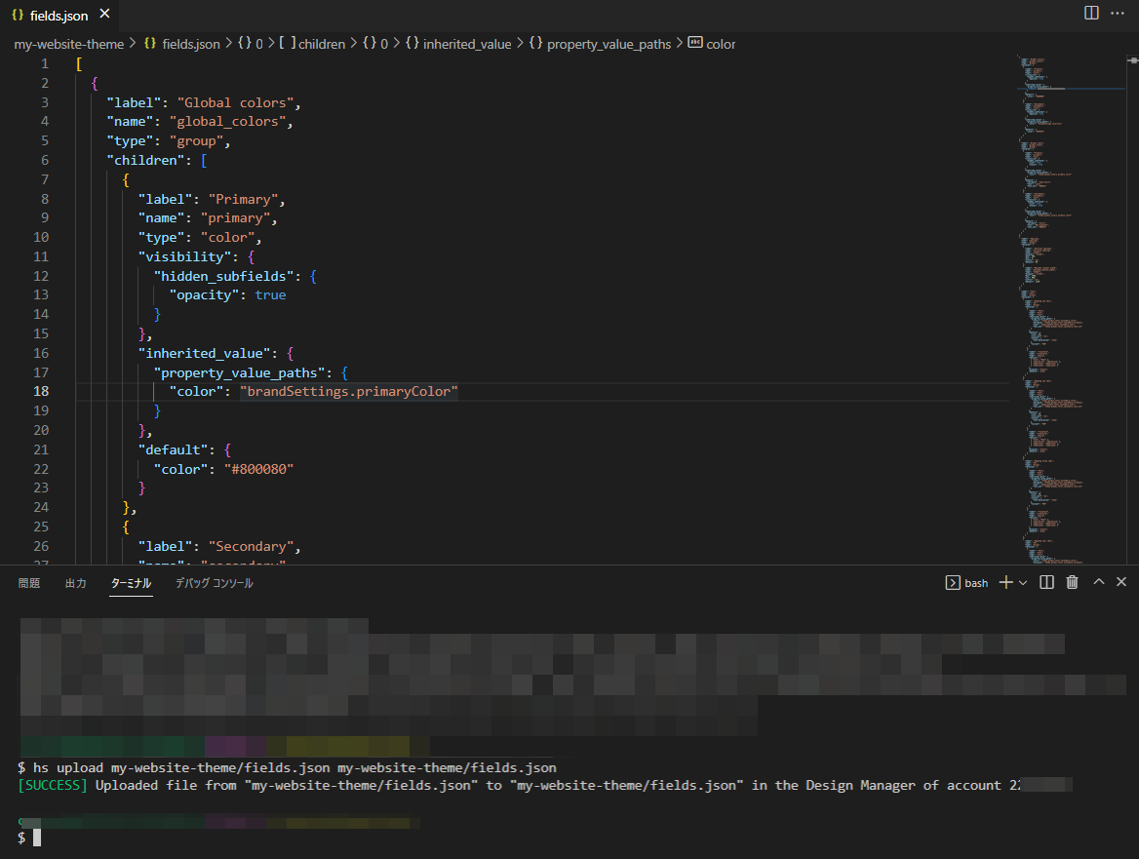Image resolution: width=1139 pixels, height=859 pixels.
Task: Click the bash terminal shell label
Action: (966, 583)
